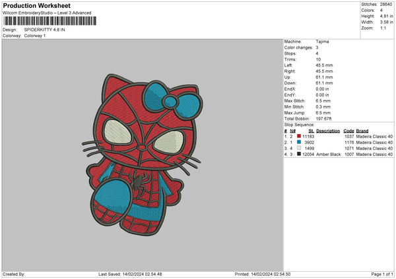Click the red thread color swatch
This screenshot has height=279, width=396.
click(298, 136)
